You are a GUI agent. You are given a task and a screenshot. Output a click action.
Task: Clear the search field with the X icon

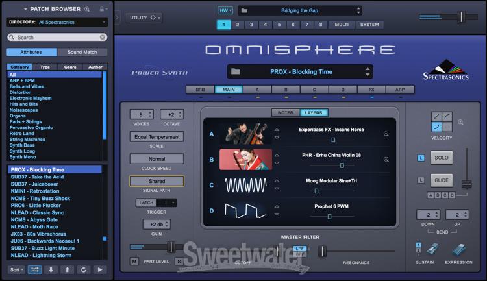tap(103, 37)
